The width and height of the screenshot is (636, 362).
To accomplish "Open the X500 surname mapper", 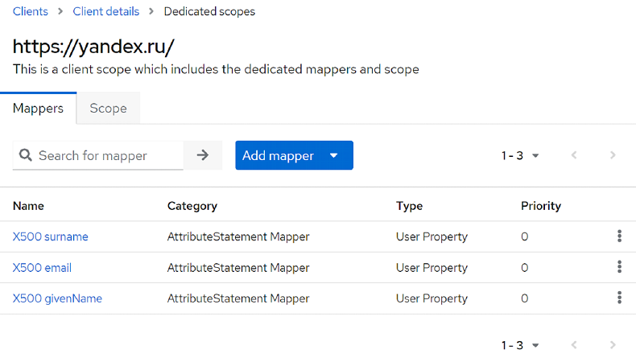I will point(50,237).
